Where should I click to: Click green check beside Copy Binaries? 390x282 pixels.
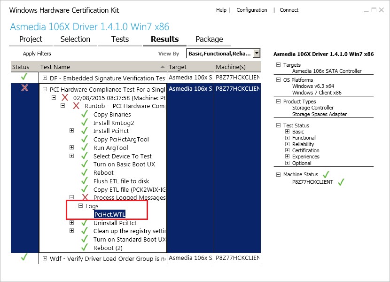point(85,114)
